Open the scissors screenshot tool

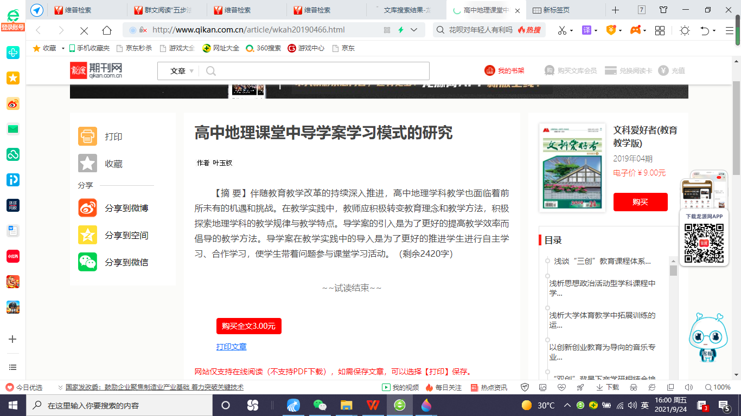(x=562, y=30)
